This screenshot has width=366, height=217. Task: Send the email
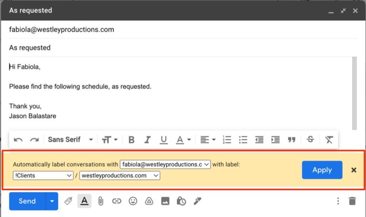click(27, 201)
